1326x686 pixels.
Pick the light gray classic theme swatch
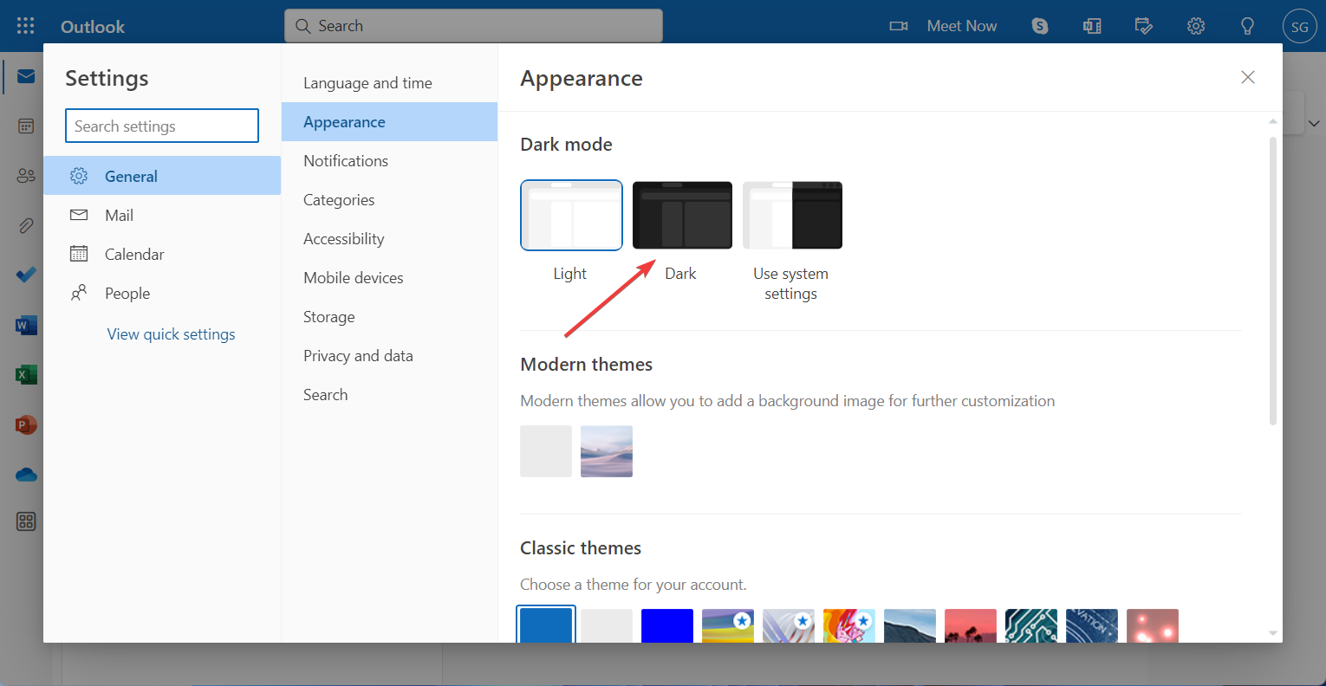tap(607, 625)
